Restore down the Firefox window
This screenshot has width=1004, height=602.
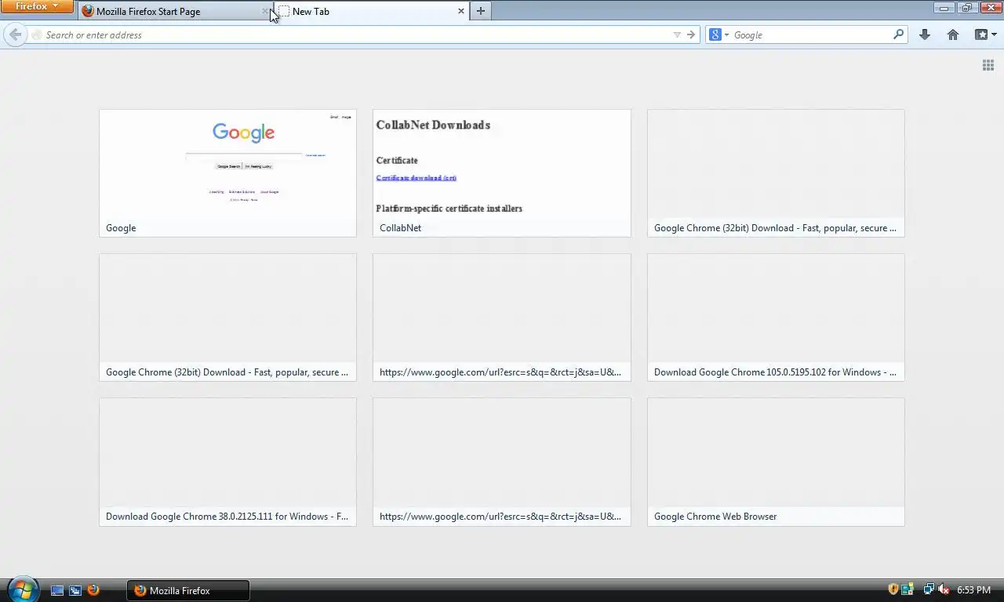tap(966, 8)
